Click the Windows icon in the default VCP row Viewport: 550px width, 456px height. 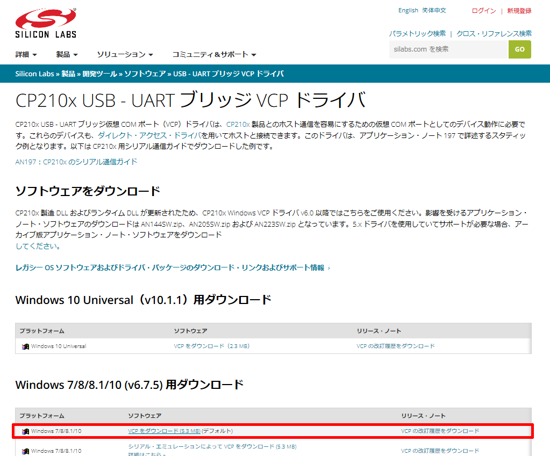25,431
